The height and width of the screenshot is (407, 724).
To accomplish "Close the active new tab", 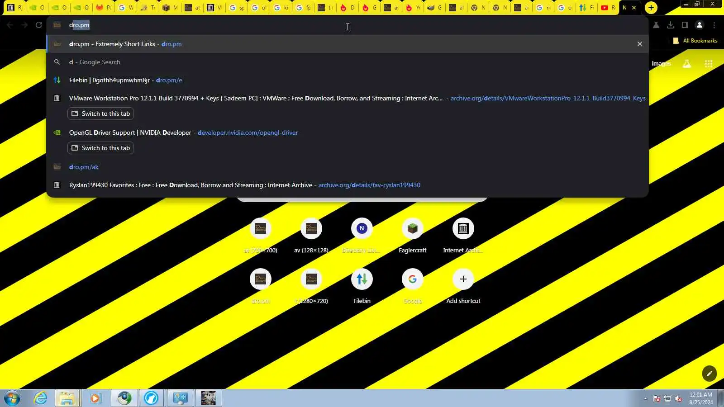I will 634,8.
